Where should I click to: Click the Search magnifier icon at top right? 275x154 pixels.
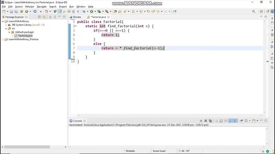pyautogui.click(x=254, y=12)
